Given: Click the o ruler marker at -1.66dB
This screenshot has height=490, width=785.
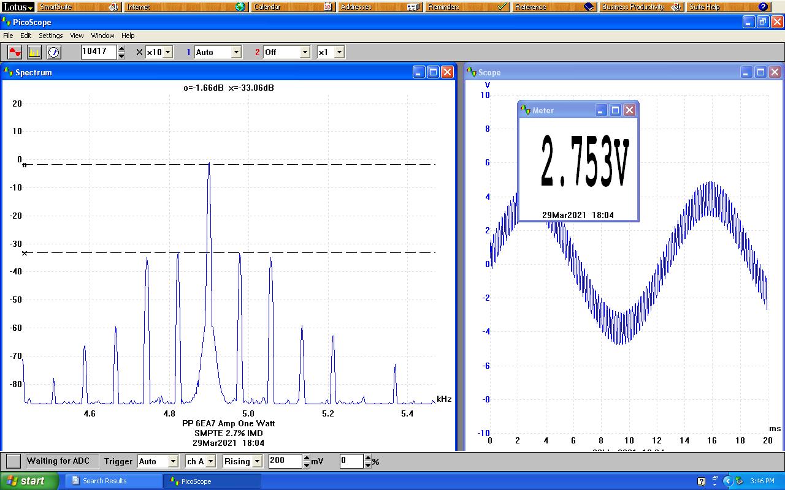Looking at the screenshot, I should [25, 164].
